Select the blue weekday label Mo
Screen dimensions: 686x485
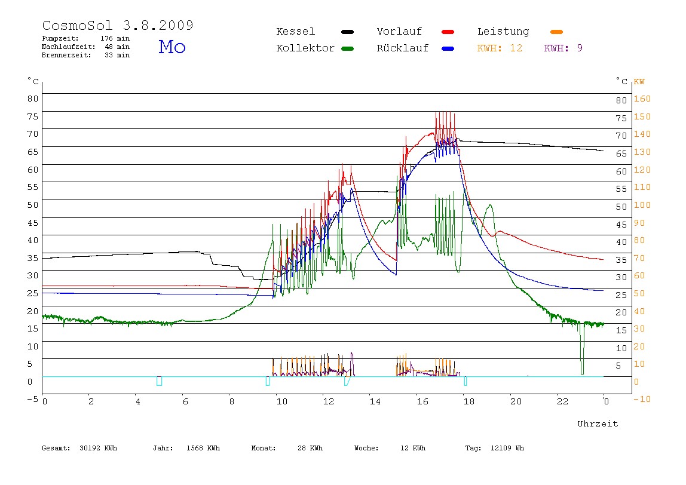172,47
